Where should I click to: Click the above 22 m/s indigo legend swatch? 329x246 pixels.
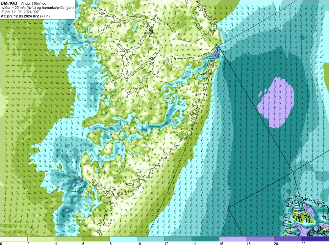coord(315,239)
